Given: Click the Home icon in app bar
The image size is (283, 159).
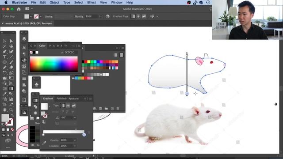Looking at the screenshot, I should coord(19,9).
